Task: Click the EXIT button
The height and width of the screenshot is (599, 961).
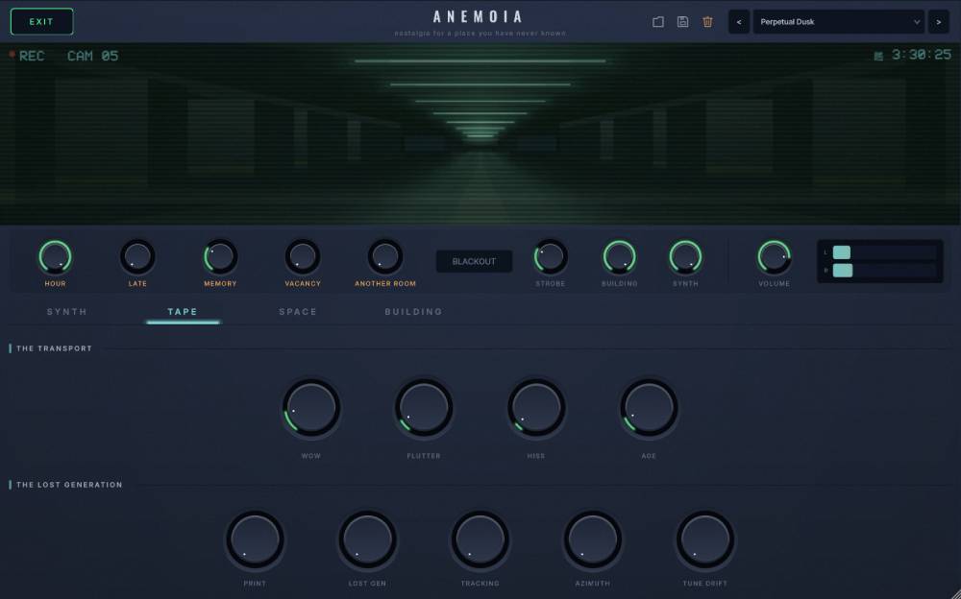Action: pyautogui.click(x=41, y=21)
